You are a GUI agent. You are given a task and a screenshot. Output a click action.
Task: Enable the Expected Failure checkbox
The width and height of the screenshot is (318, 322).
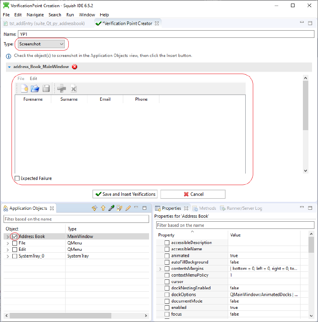click(x=17, y=179)
